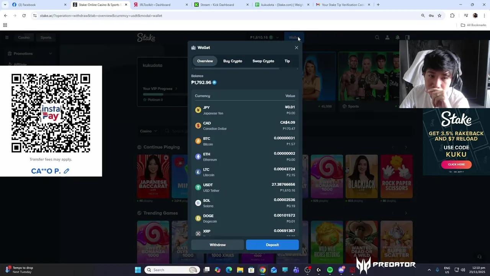Screen dimensions: 490x276
Task: Open the user profile icon in header
Action: click(x=387, y=37)
